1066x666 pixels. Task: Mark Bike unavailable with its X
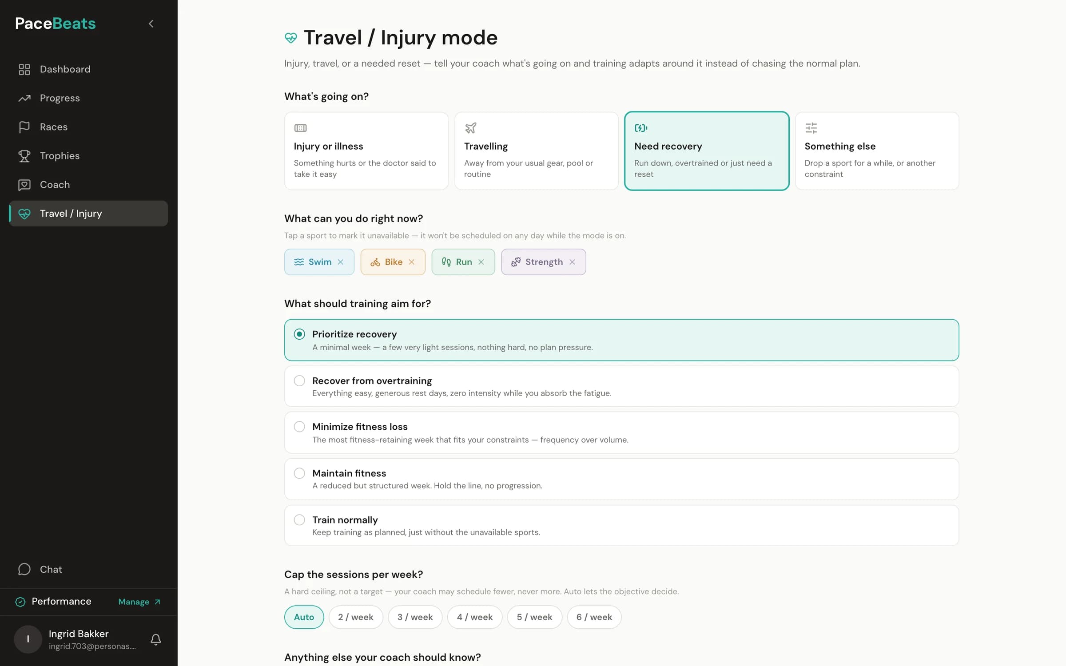(x=412, y=262)
